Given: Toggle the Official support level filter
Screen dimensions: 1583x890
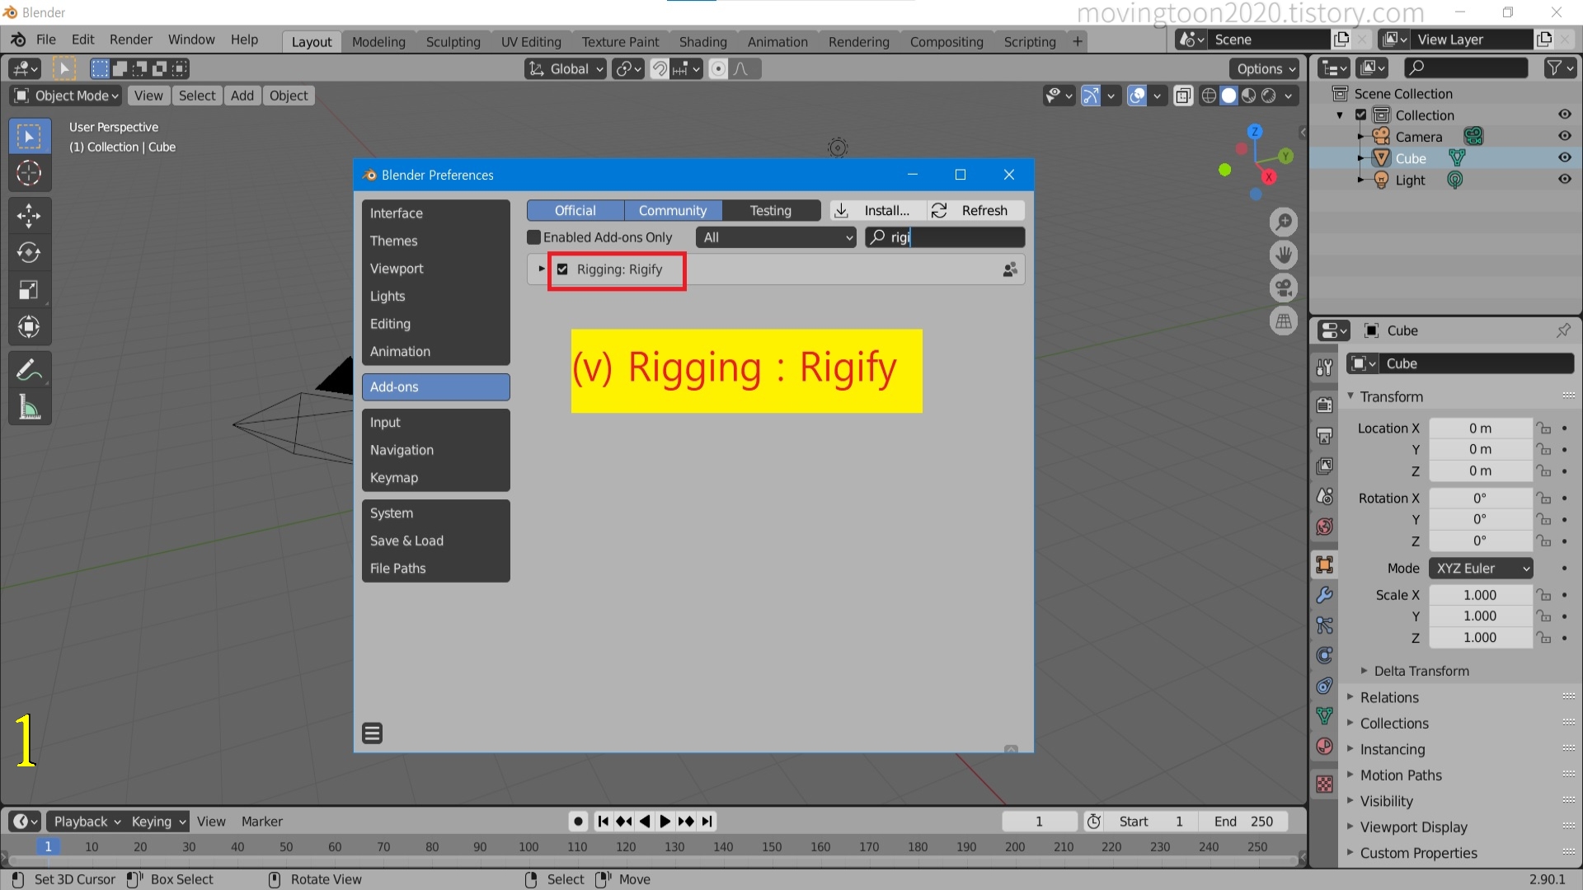Looking at the screenshot, I should (575, 211).
